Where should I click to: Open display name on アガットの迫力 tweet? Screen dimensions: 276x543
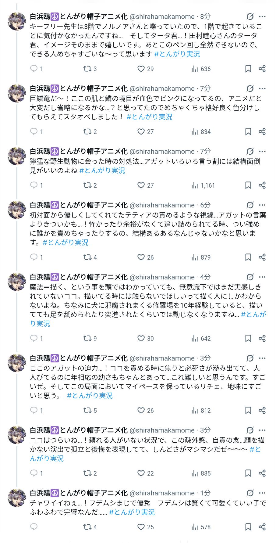79,358
